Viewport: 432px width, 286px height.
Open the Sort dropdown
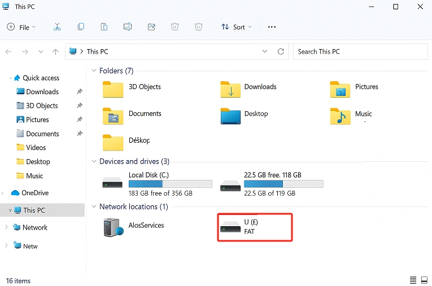pos(237,27)
